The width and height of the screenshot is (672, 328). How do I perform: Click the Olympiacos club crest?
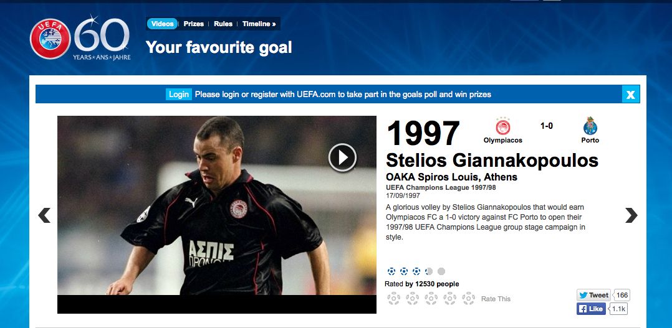point(502,126)
